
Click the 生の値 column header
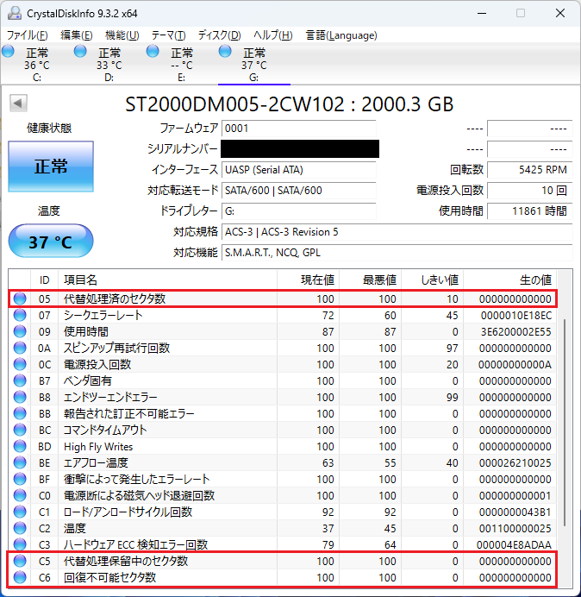click(509, 280)
